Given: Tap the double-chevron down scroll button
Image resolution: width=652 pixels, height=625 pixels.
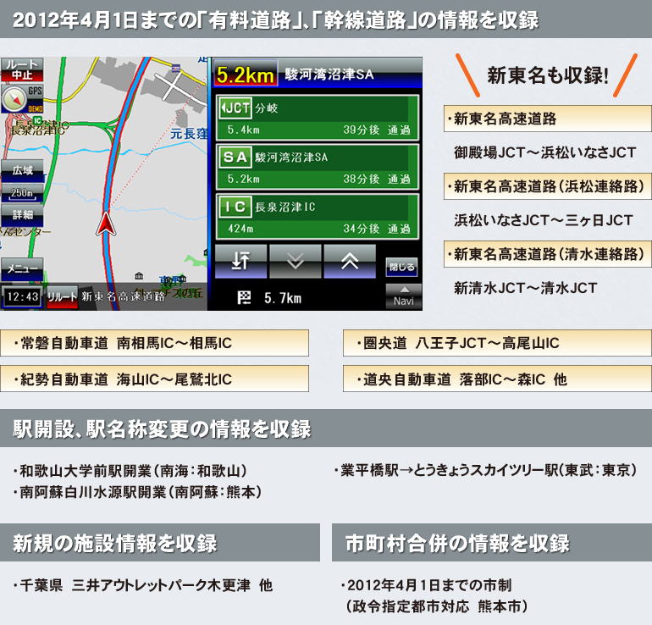Looking at the screenshot, I should click(x=296, y=261).
